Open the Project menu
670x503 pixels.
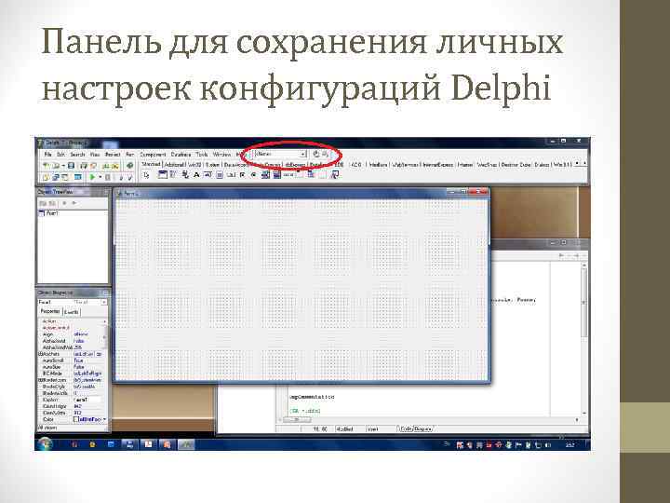113,155
